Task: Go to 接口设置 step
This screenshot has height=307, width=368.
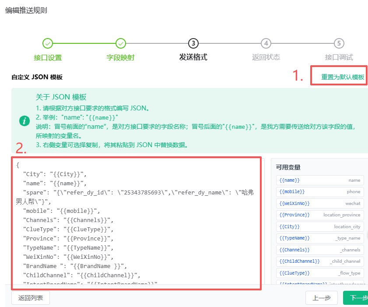Action: point(48,57)
